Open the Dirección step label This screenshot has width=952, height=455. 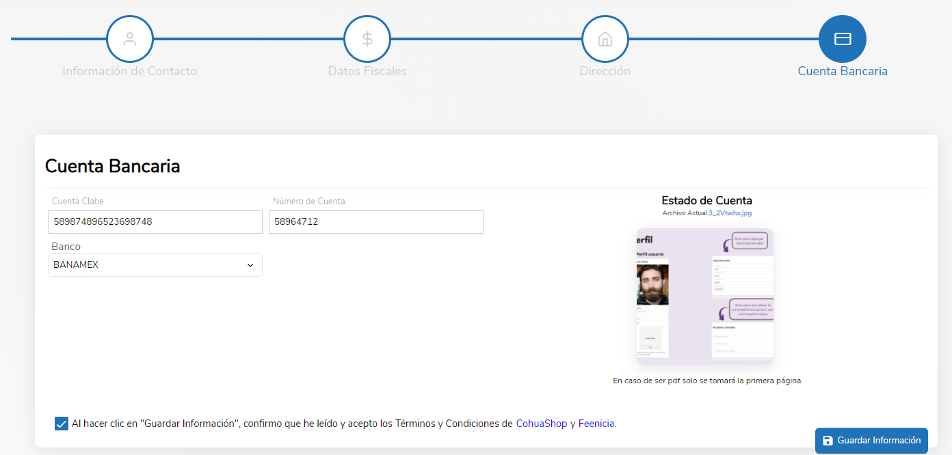605,71
